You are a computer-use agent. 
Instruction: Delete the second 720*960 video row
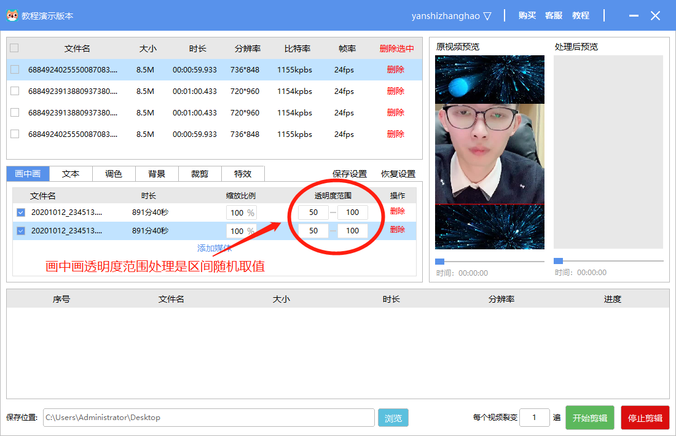pyautogui.click(x=395, y=112)
